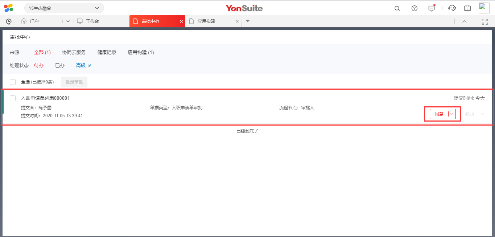
Task: Click the home icon beside 门户
Action: tap(24, 21)
